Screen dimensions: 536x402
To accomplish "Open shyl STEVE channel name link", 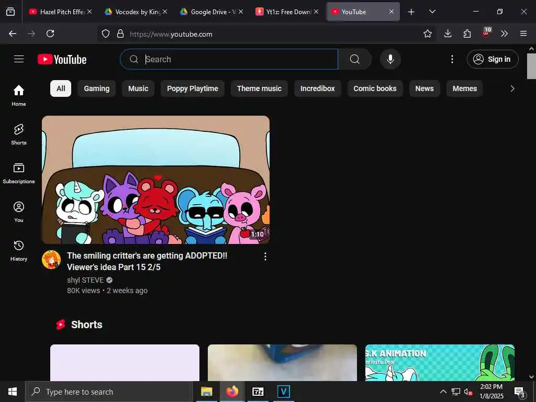I will [85, 280].
